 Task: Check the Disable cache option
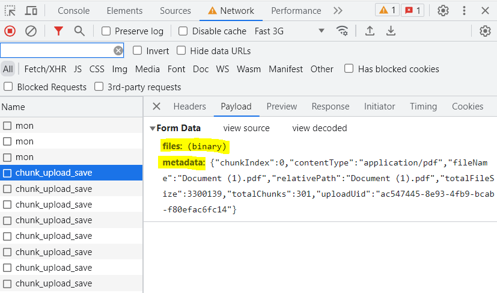(183, 31)
